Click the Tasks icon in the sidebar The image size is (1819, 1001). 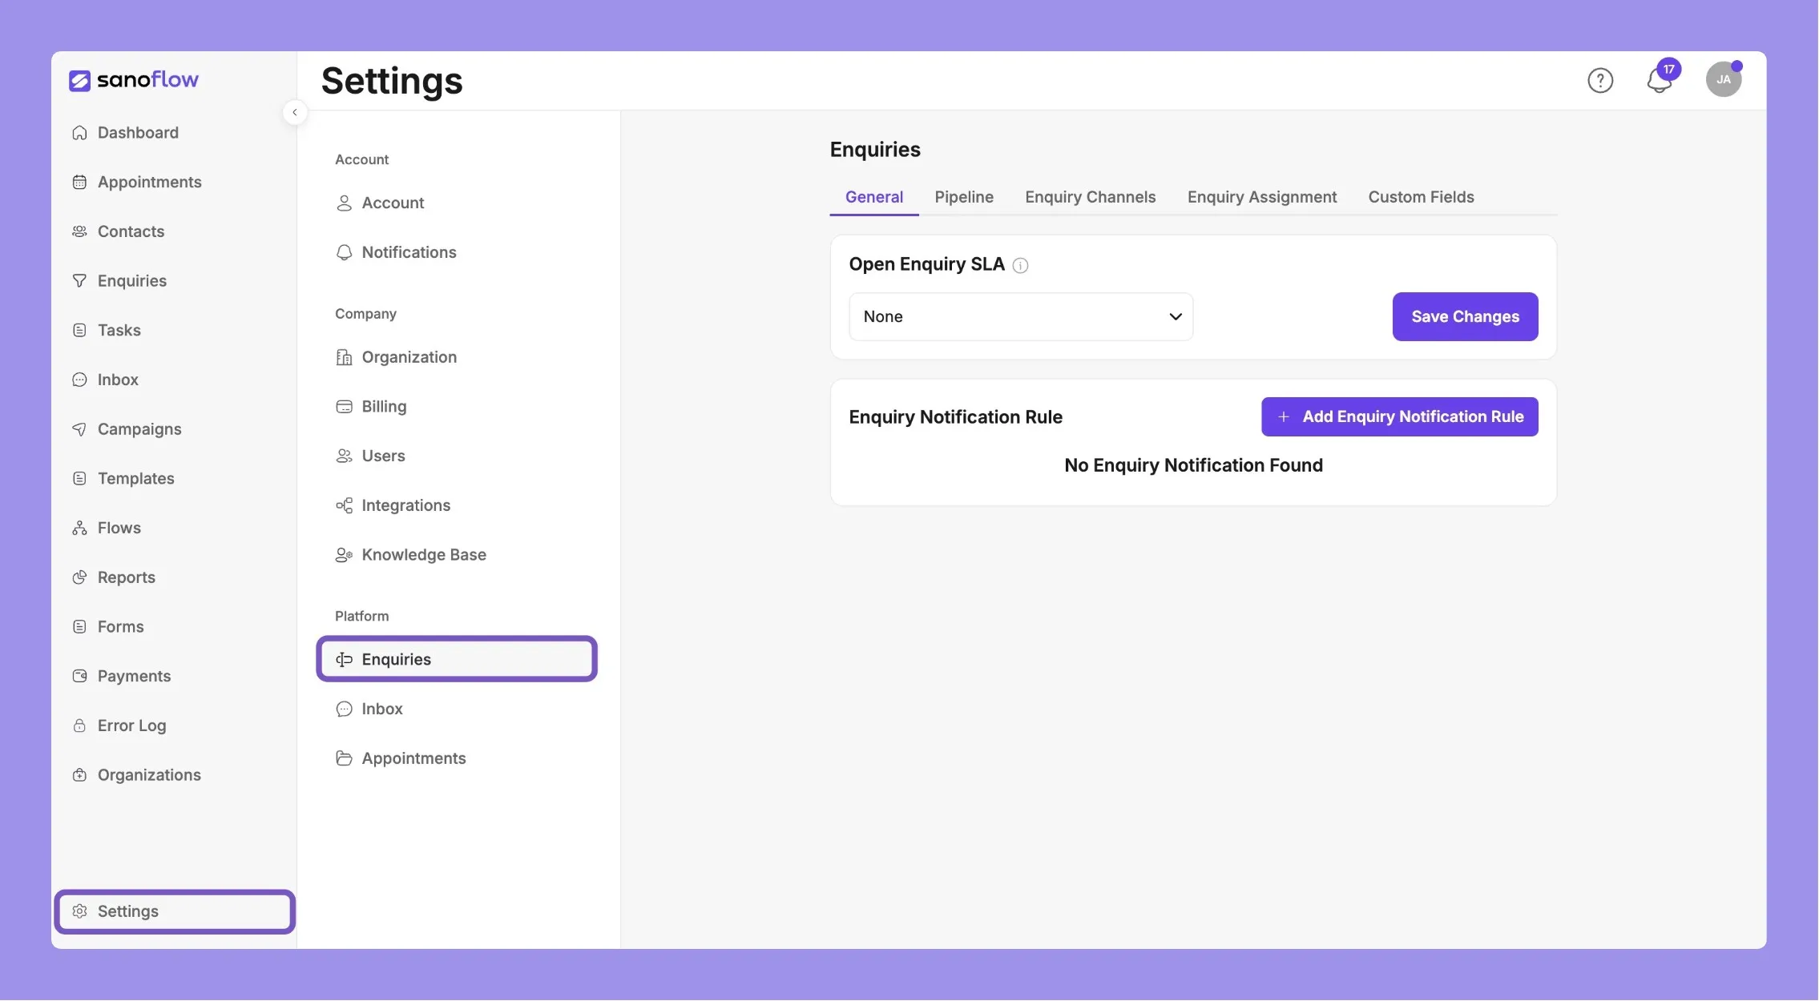[79, 331]
